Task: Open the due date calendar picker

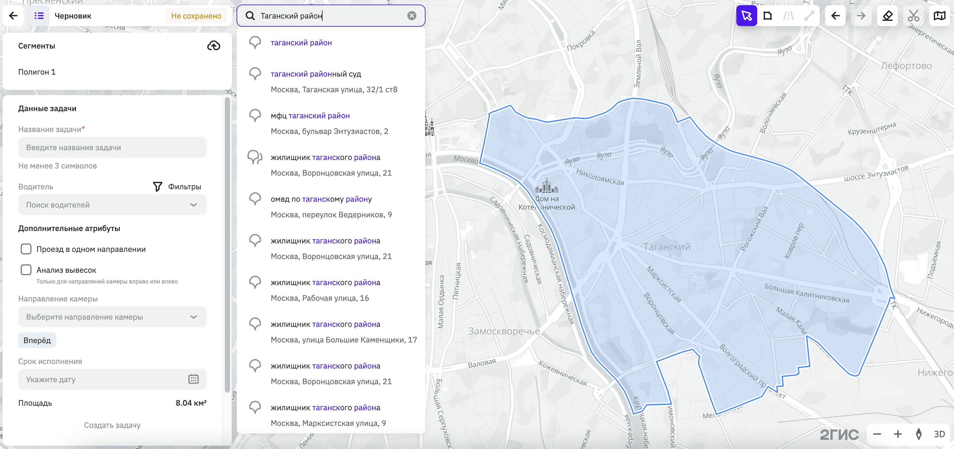Action: 193,379
